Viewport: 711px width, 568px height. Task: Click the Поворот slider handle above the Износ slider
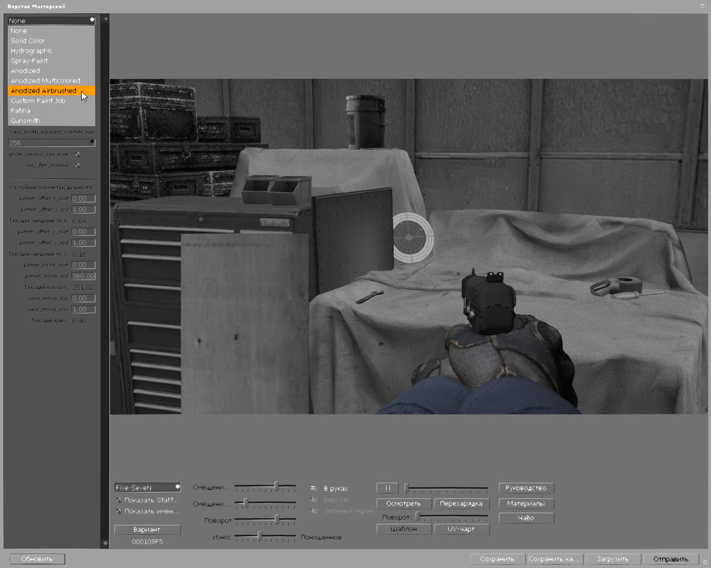277,519
